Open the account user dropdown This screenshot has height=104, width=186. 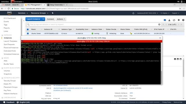click(x=147, y=13)
